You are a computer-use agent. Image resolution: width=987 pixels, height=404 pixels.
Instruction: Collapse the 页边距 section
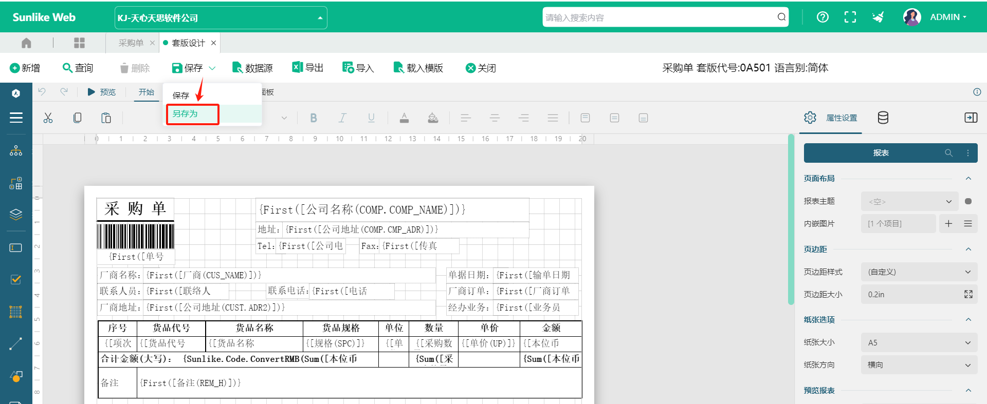pos(968,249)
